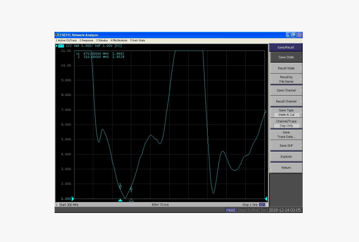Click the 11.00 top scale value

point(66,51)
